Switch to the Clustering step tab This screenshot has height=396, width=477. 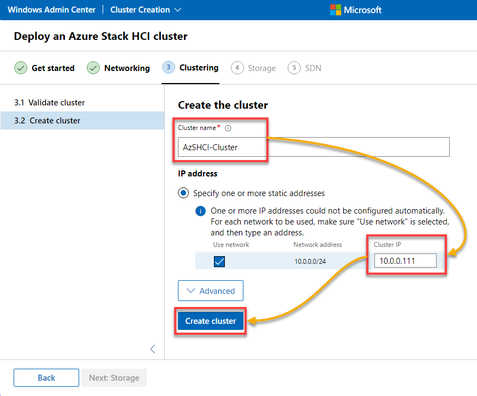[190, 68]
